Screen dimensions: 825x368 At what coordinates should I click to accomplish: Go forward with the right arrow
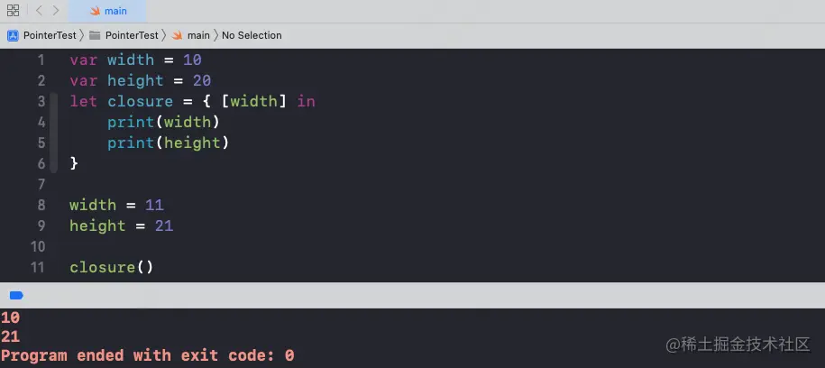[56, 11]
